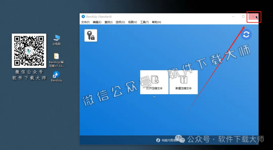Viewport: 273px width, 150px height.
Task: Expand the chevron below 打开压缩文件
Action: [154, 96]
